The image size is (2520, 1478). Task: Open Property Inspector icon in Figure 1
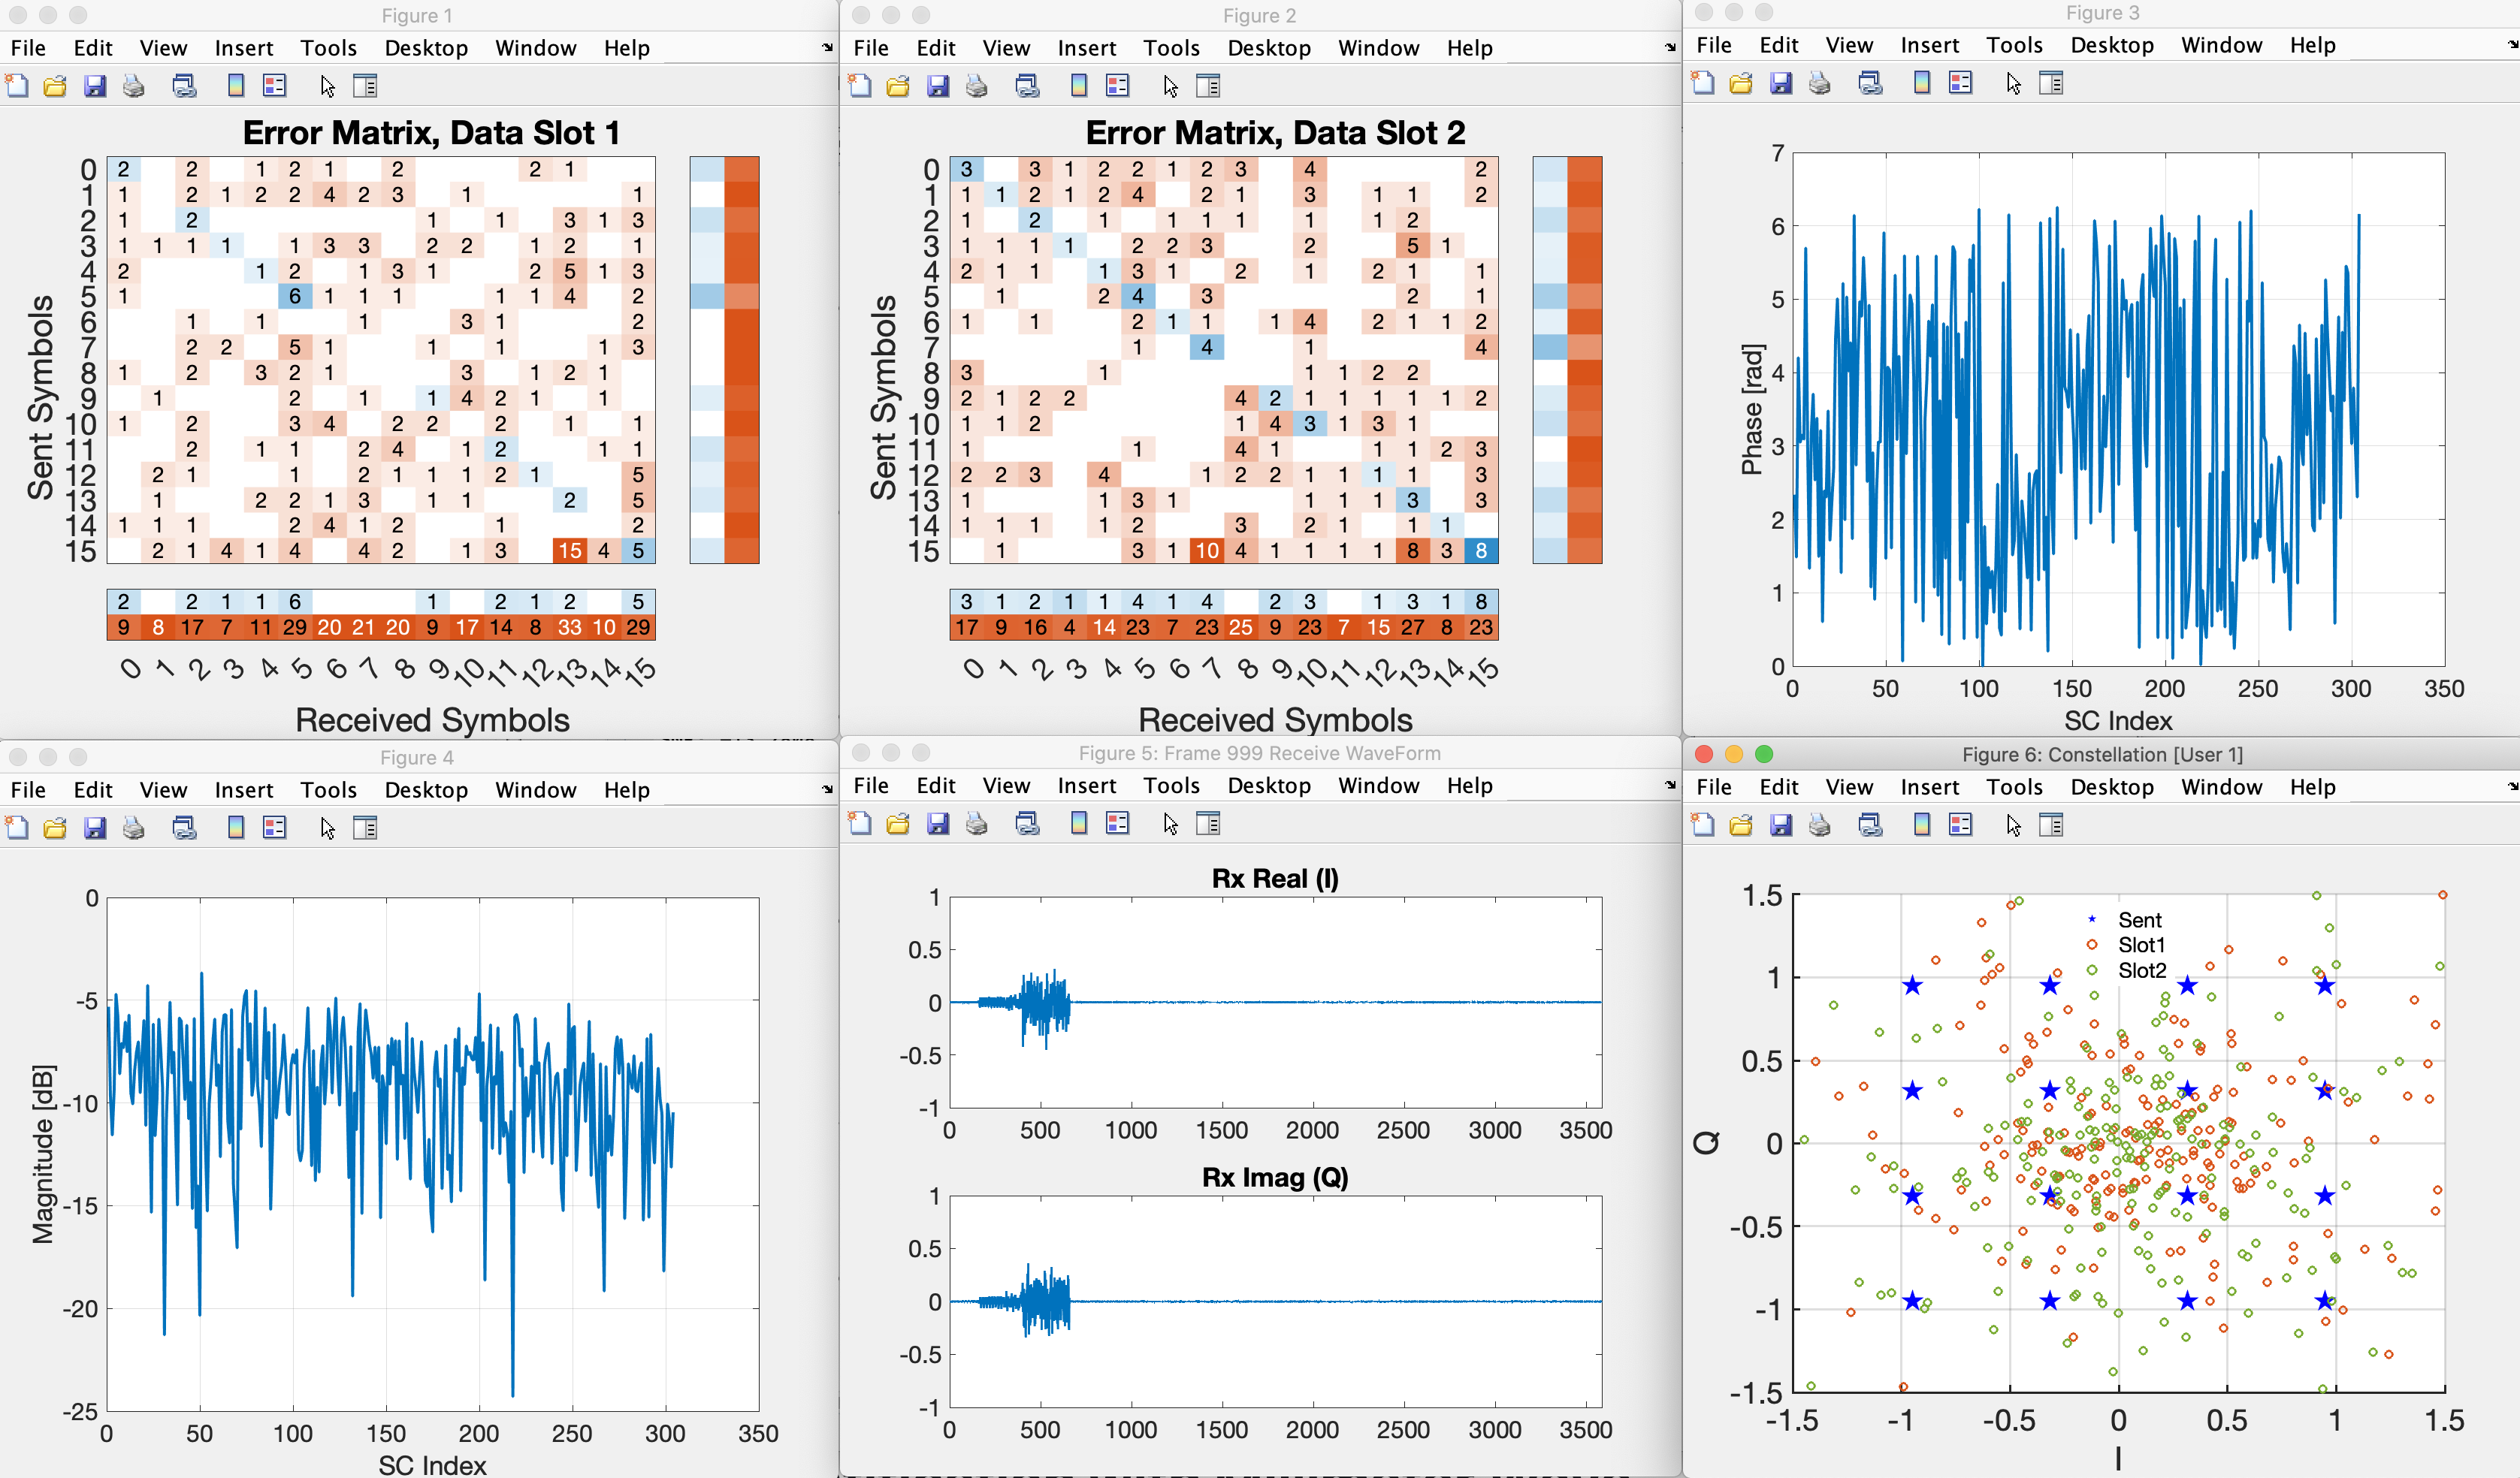click(365, 86)
